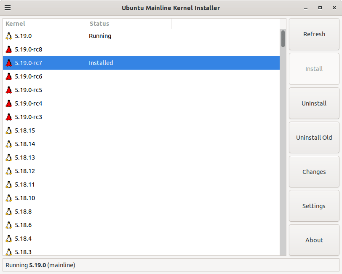Sort list by Kernel column header
342x274 pixels.
pos(45,24)
